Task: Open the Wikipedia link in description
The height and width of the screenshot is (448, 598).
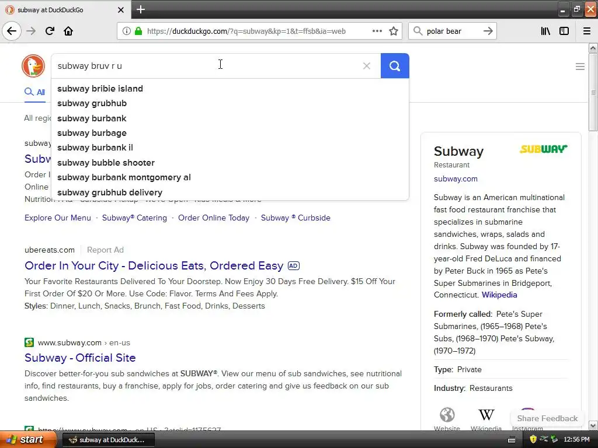Action: tap(499, 295)
